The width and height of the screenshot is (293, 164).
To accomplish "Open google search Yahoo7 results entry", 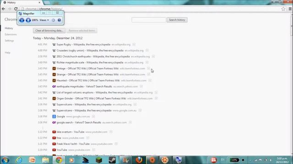I will 79,123.
